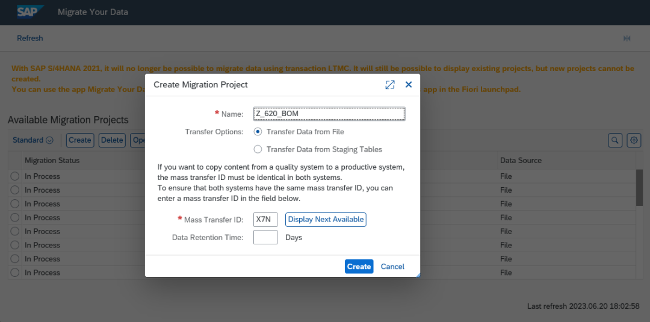
Task: Open table settings gear icon
Action: click(x=634, y=140)
